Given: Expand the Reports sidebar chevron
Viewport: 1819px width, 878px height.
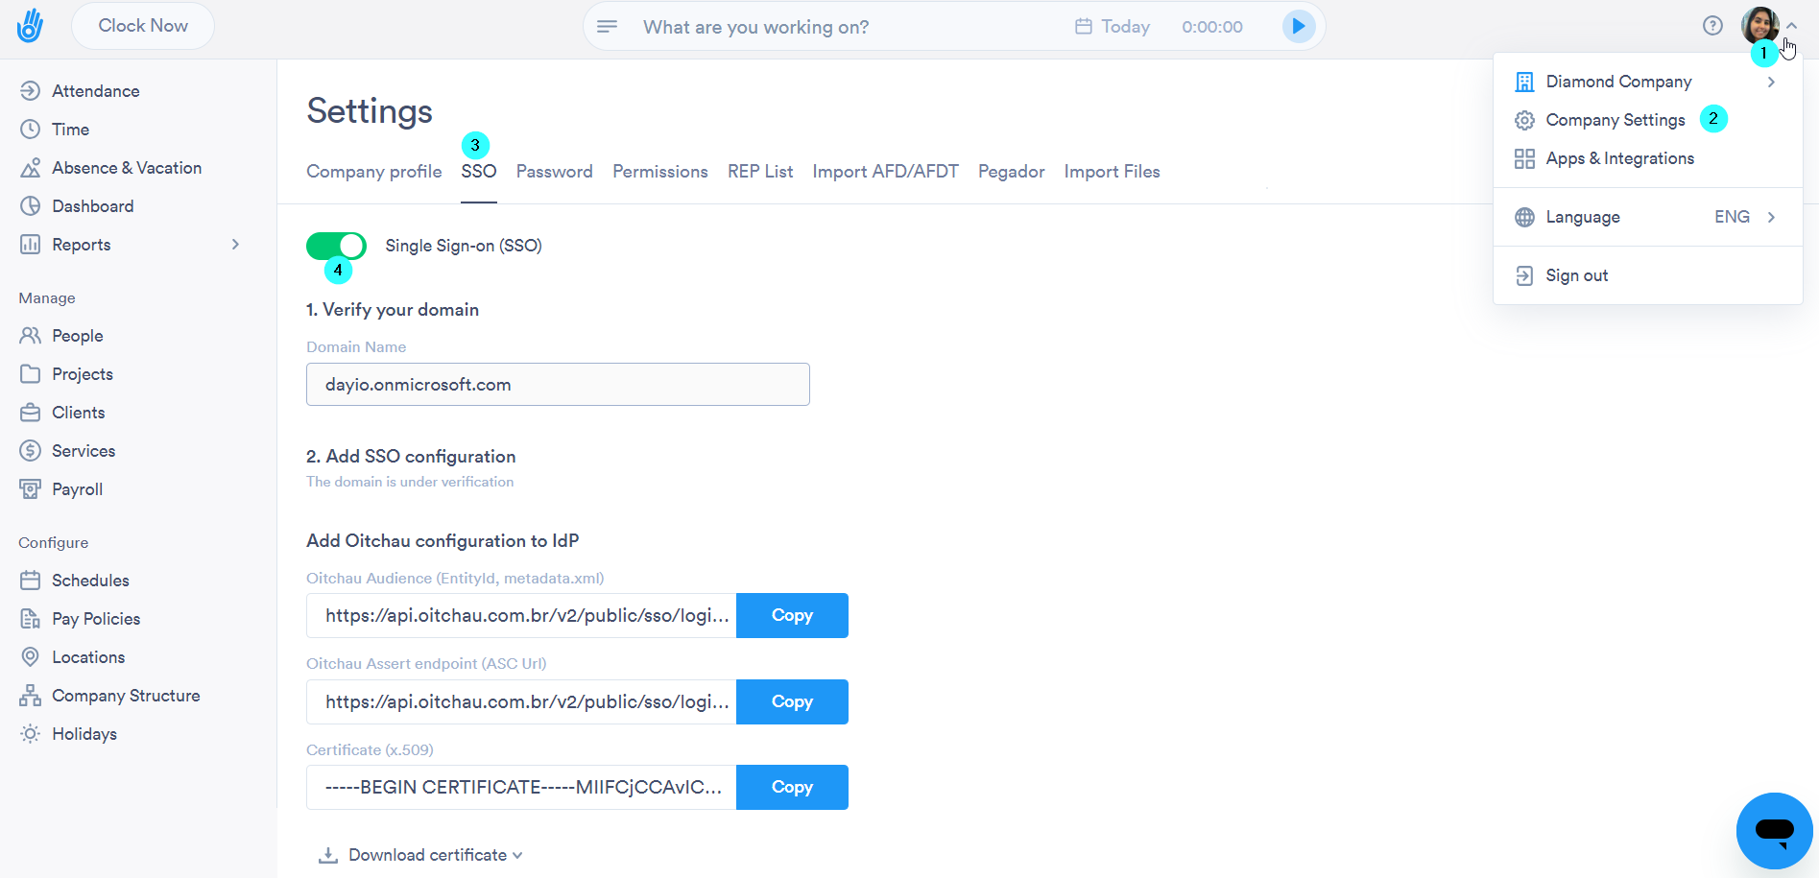Looking at the screenshot, I should click(235, 245).
